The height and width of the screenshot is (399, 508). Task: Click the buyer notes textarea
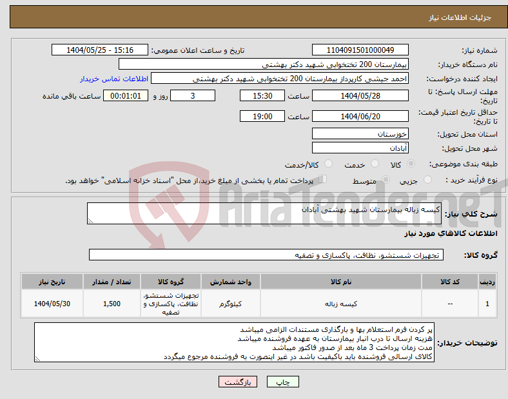(x=234, y=342)
